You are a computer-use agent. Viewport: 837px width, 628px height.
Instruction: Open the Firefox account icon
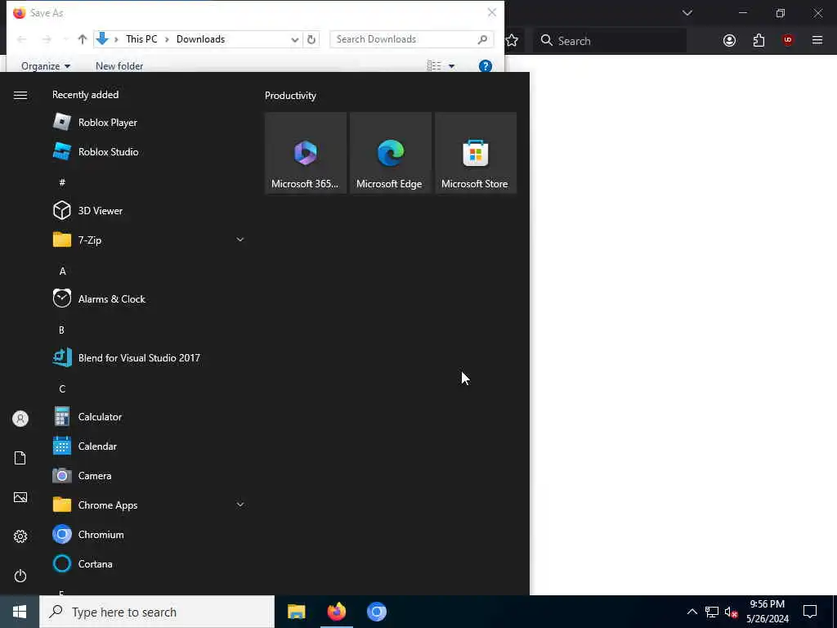729,41
